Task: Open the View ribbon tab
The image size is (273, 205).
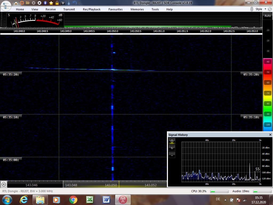Action: [x=35, y=9]
